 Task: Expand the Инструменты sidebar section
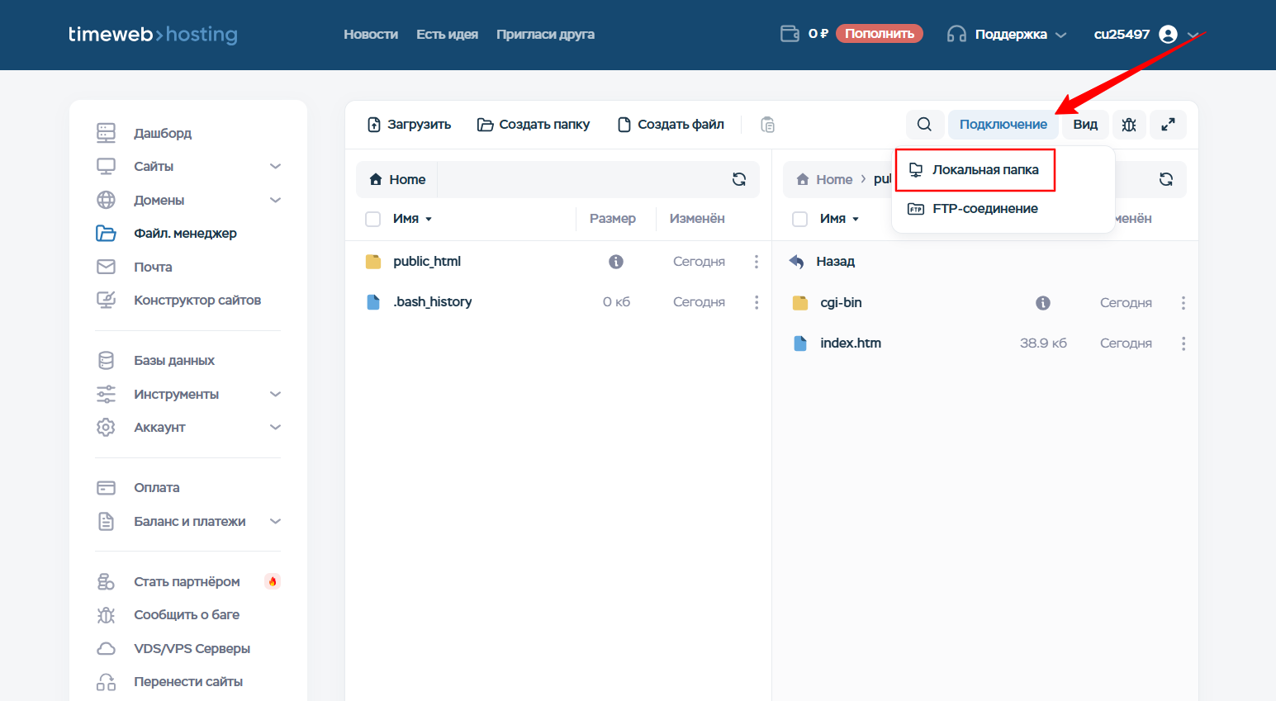pyautogui.click(x=275, y=394)
